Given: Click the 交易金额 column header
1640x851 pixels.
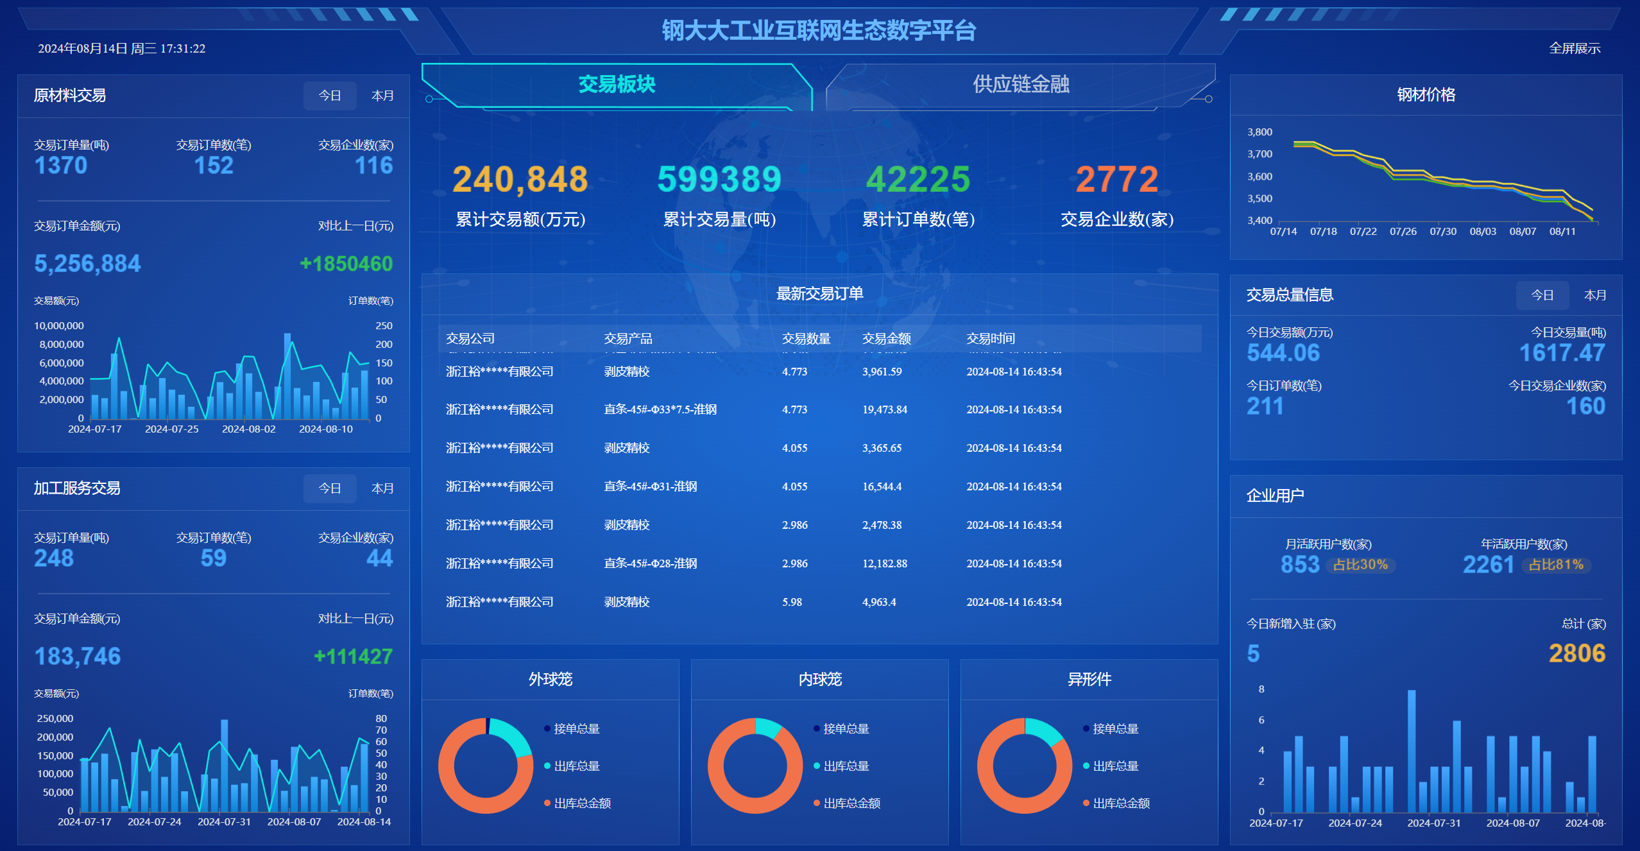Looking at the screenshot, I should click(887, 338).
